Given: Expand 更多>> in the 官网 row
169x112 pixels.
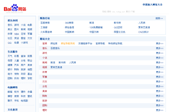Looking at the screenshot, I should [x=159, y=44].
